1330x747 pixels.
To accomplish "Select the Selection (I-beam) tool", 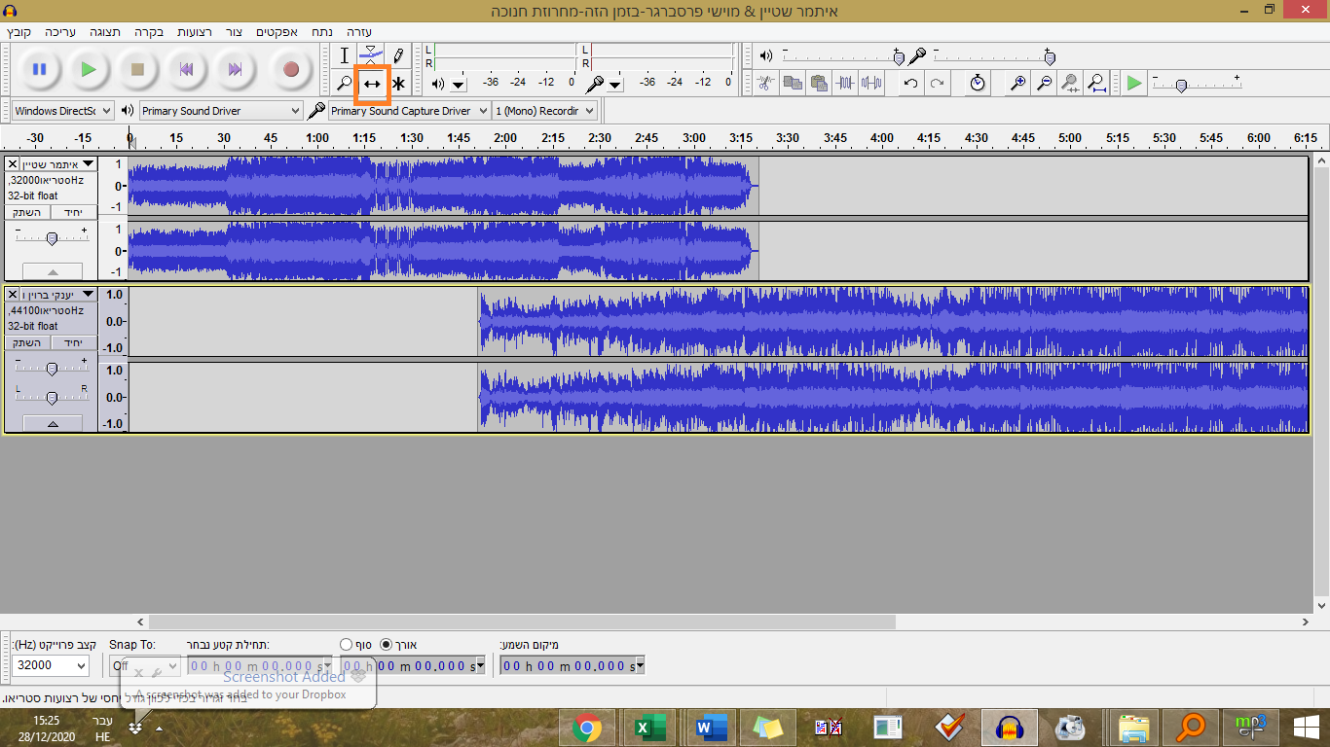I will 345,55.
